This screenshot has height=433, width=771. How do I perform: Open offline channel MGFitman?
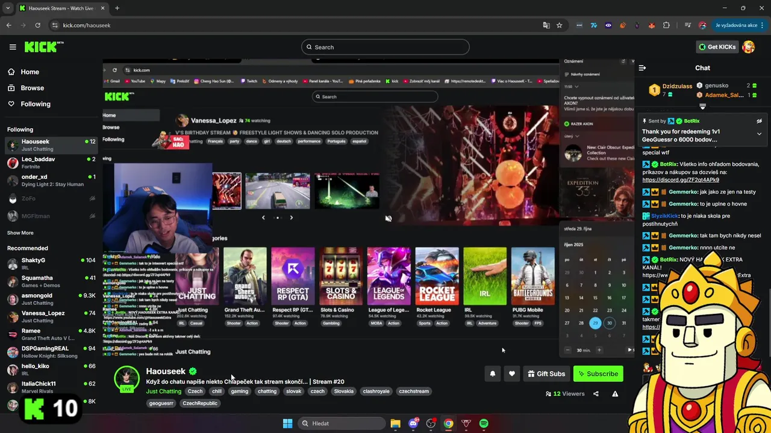(x=51, y=216)
